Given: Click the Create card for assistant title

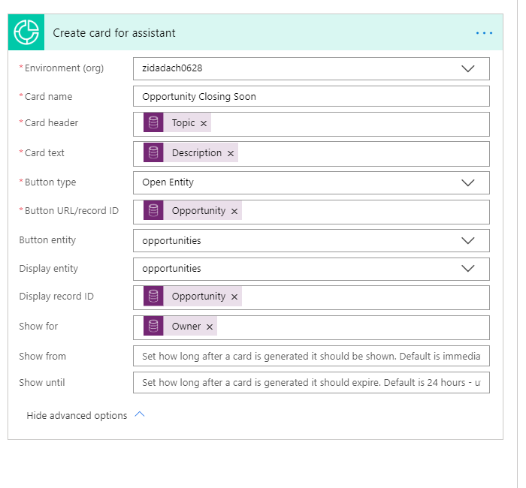Looking at the screenshot, I should pyautogui.click(x=114, y=33).
